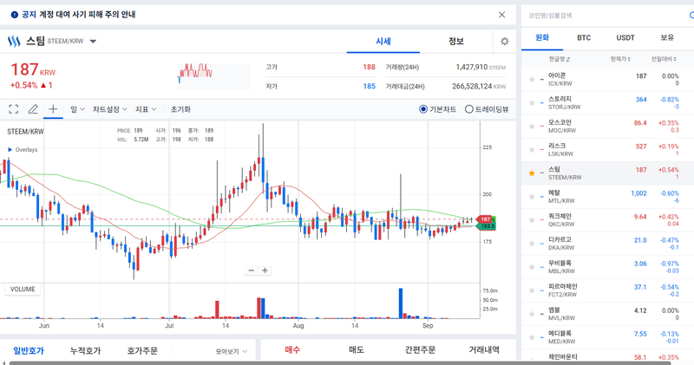The image size is (694, 365).
Task: Open STEEM/KRW market selector dropdown arrow
Action: coord(93,42)
